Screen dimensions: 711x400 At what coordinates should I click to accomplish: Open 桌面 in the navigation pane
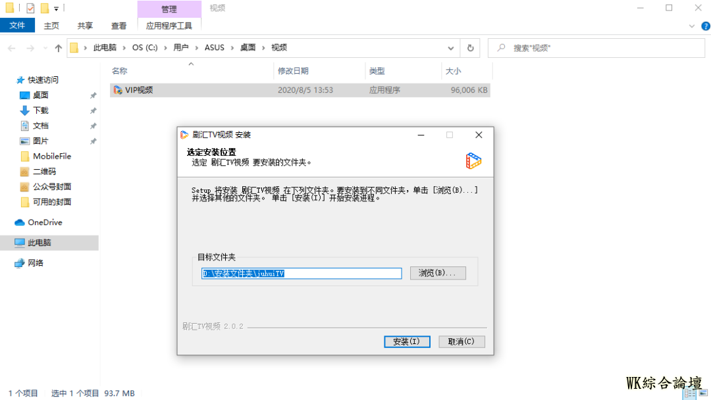pos(40,95)
